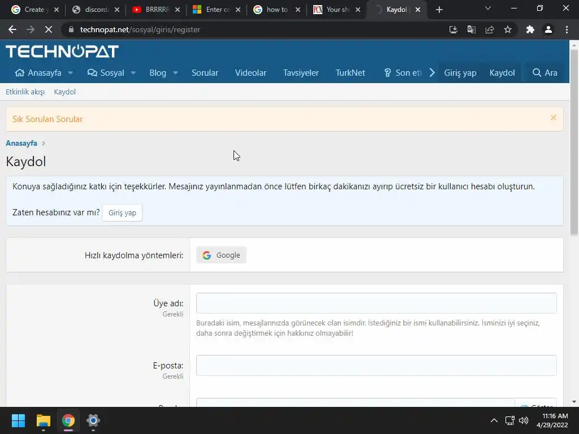Open Settings from the taskbar
Viewport: 579px width, 434px height.
[x=93, y=420]
